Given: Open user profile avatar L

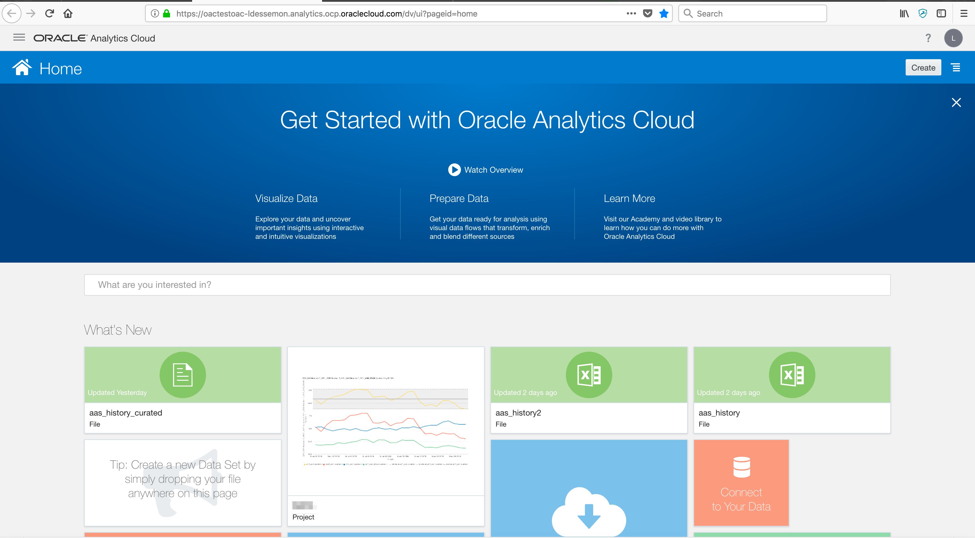Looking at the screenshot, I should pyautogui.click(x=954, y=38).
